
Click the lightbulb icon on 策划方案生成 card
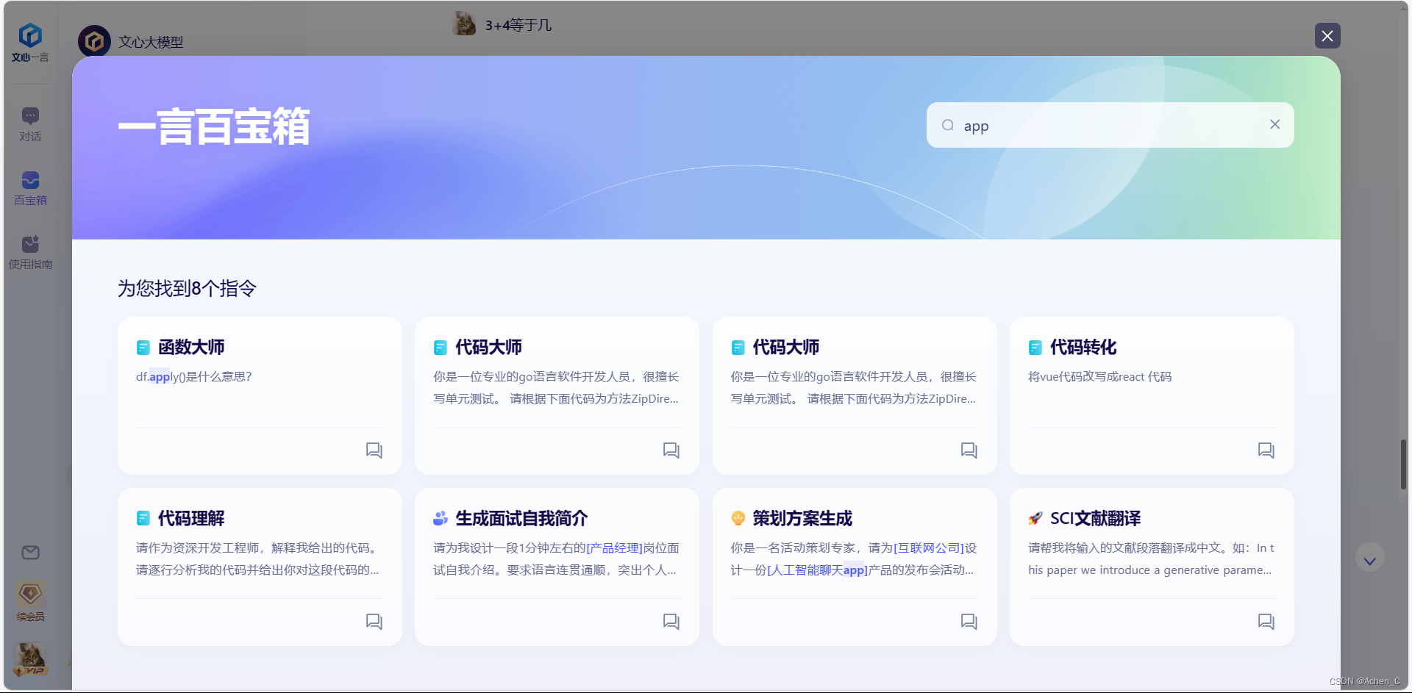(x=738, y=518)
